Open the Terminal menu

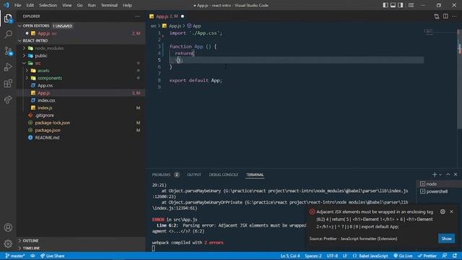tap(109, 5)
